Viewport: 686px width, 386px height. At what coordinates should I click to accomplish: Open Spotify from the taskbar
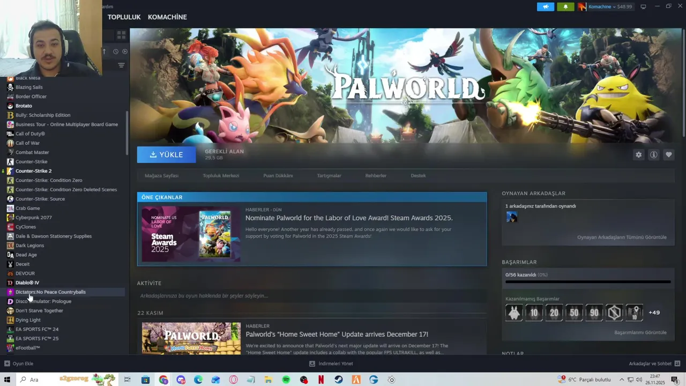[286, 380]
